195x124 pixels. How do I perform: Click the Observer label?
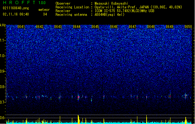click(63, 3)
